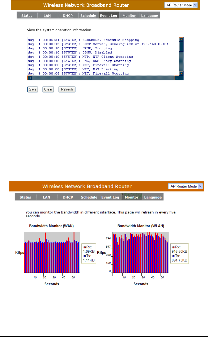Select the SCHEDULE, Schedule Stopping log entry
208x337 pixels.
[84, 40]
